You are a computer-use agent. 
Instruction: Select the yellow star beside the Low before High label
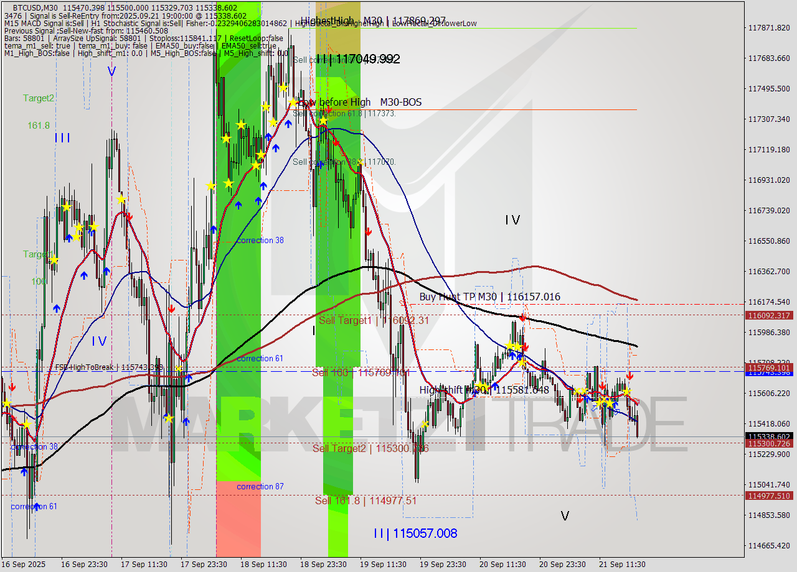[x=294, y=102]
